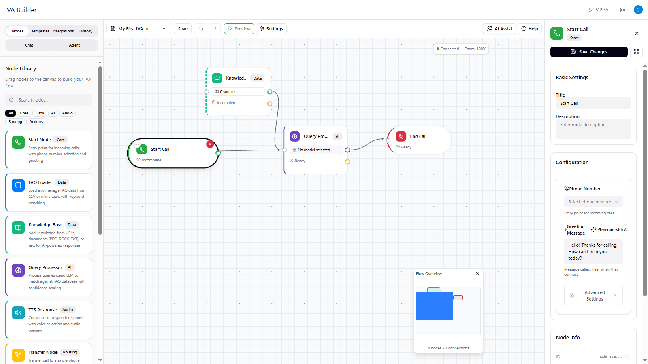
Task: Open the My First IVA flow selector
Action: (x=138, y=28)
